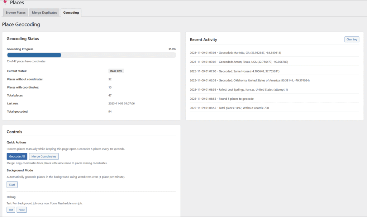Select the Marietta, GA geocoded log entry

[x=235, y=53]
